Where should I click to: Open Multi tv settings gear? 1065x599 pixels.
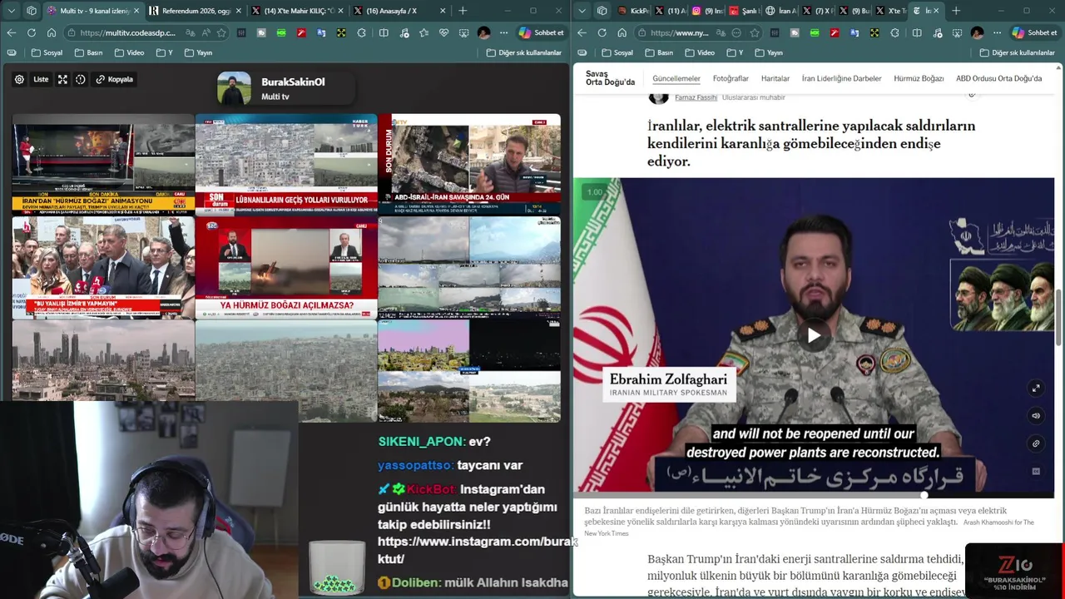pyautogui.click(x=19, y=79)
